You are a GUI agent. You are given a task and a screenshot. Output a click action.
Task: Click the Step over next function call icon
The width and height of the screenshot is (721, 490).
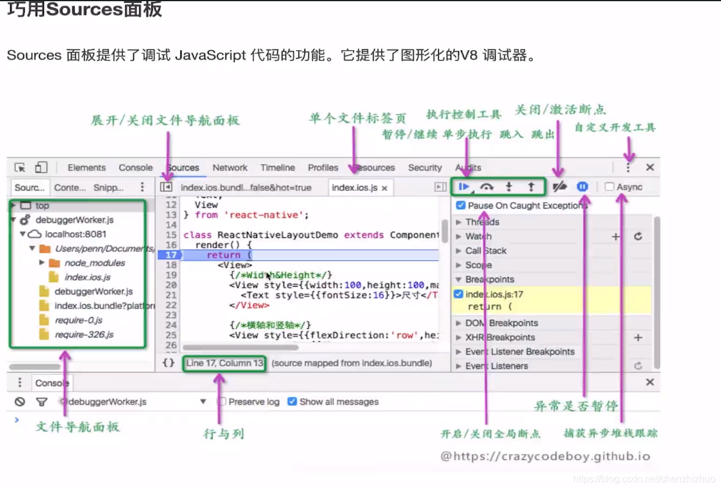[486, 186]
